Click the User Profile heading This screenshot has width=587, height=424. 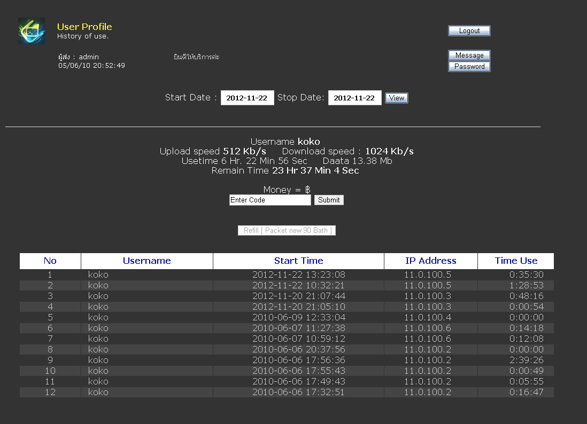coord(84,27)
